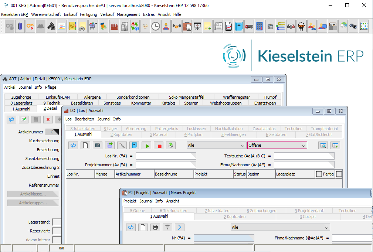Click the shopping cart icon in main toolbar
Viewport: 373px width, 252px height.
pos(92,26)
